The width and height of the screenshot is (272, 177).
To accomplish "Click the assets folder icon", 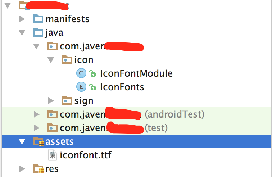I will tap(38, 142).
